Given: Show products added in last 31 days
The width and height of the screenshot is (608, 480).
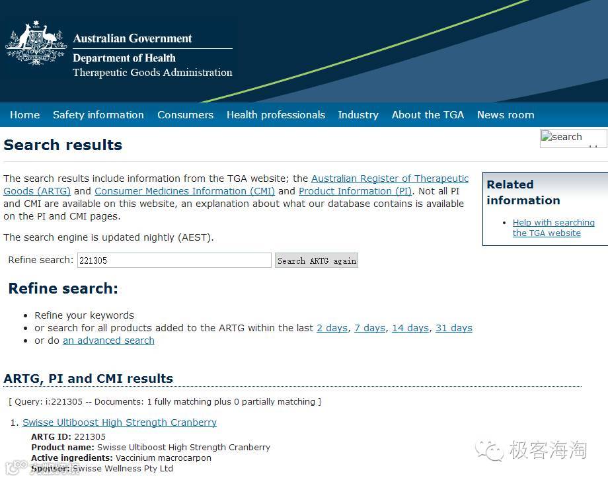Looking at the screenshot, I should (x=453, y=329).
